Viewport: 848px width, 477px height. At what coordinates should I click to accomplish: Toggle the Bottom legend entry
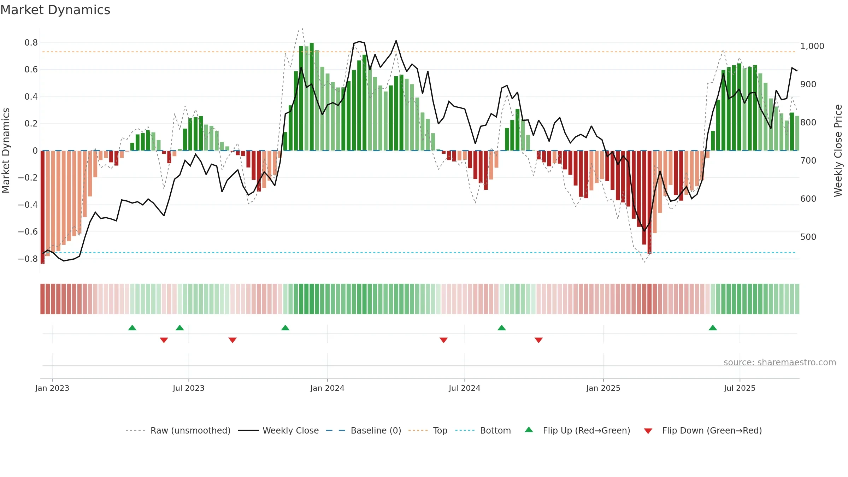tap(483, 430)
